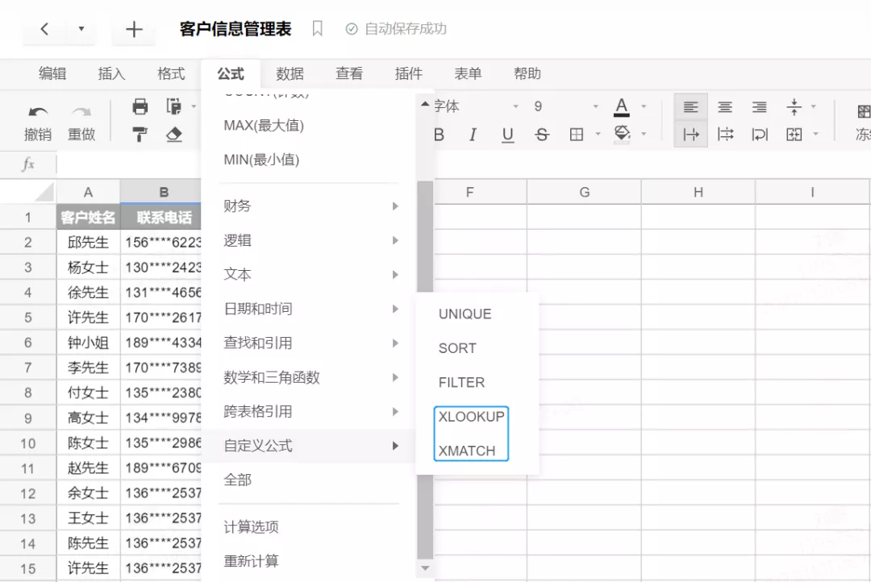The image size is (871, 582).
Task: Select the XLOOKUP function
Action: 470,417
